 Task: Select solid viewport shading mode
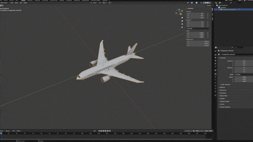point(206,3)
